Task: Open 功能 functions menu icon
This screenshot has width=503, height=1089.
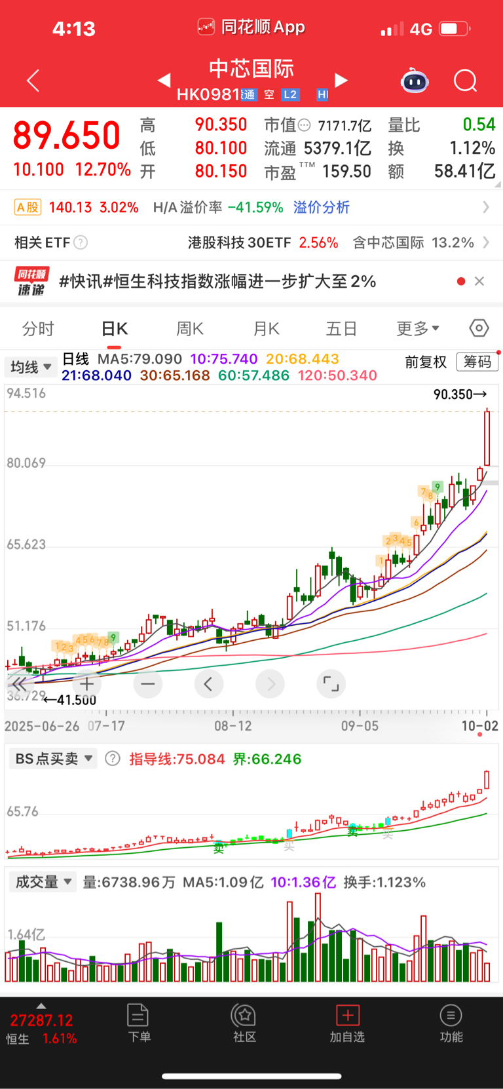Action: pyautogui.click(x=451, y=1023)
